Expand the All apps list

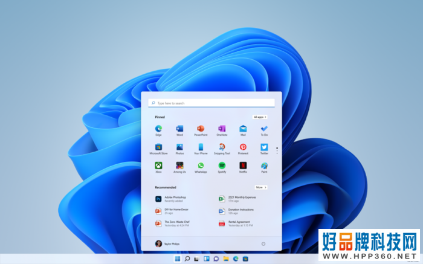coord(260,117)
